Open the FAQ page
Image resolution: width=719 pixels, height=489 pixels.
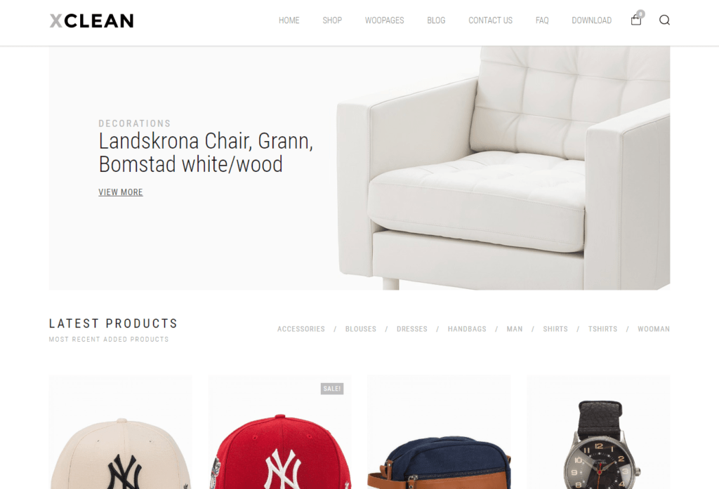point(542,20)
